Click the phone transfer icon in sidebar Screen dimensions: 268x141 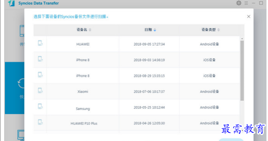click(x=22, y=31)
